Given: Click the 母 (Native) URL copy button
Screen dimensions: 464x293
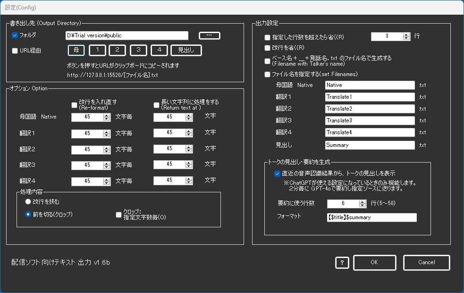Looking at the screenshot, I should coord(76,50).
